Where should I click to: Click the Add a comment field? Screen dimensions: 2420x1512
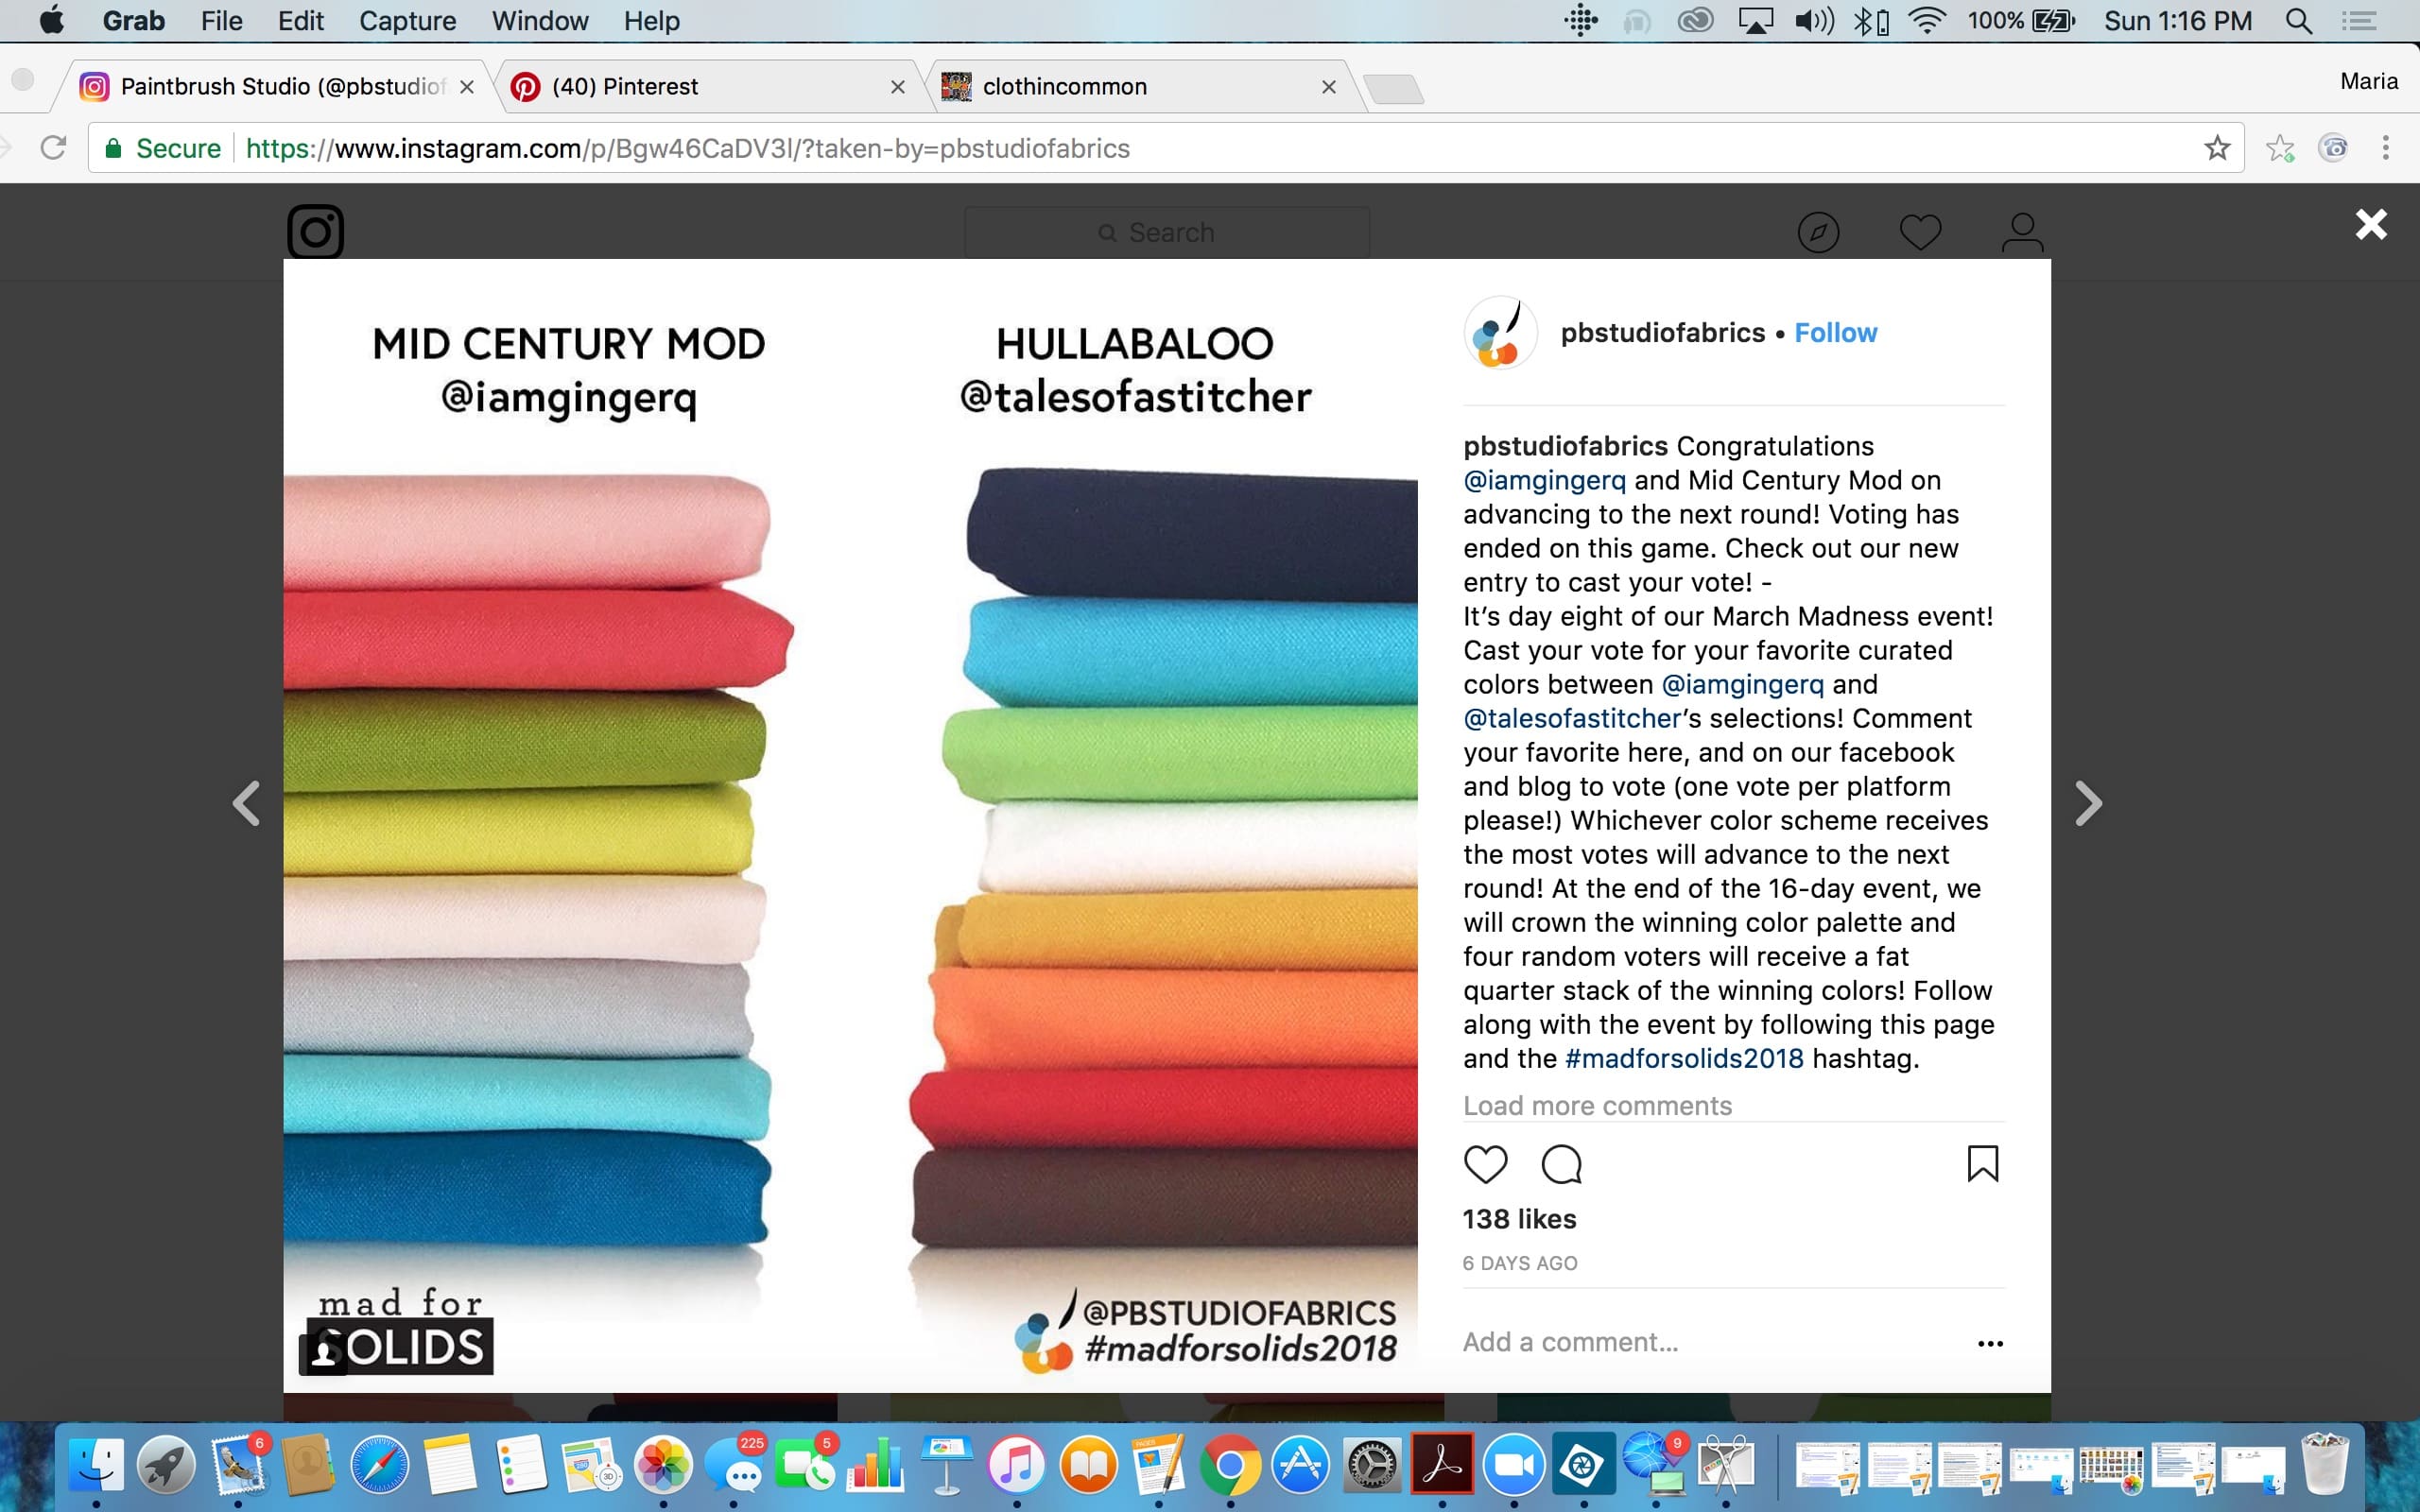pyautogui.click(x=1710, y=1342)
